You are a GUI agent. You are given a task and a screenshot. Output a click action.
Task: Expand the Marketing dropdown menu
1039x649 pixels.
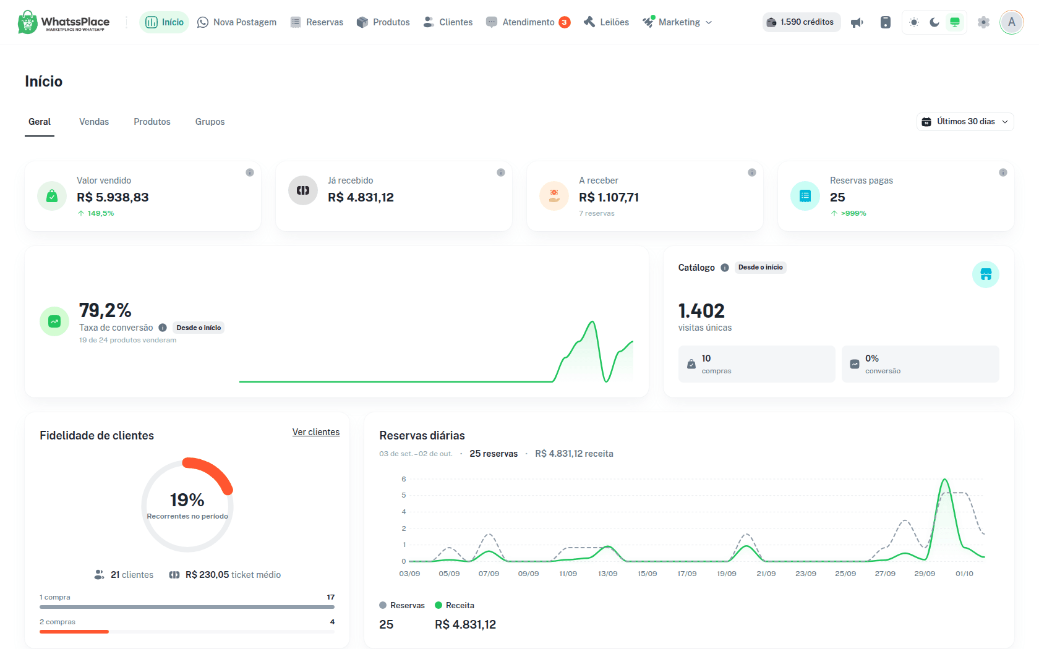(x=677, y=22)
